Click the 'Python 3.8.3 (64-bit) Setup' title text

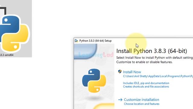tap(95, 41)
